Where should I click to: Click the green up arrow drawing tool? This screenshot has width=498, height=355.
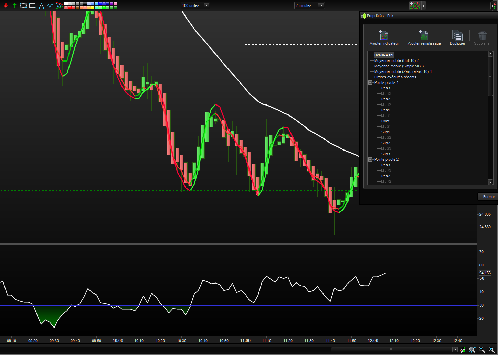point(14,5)
